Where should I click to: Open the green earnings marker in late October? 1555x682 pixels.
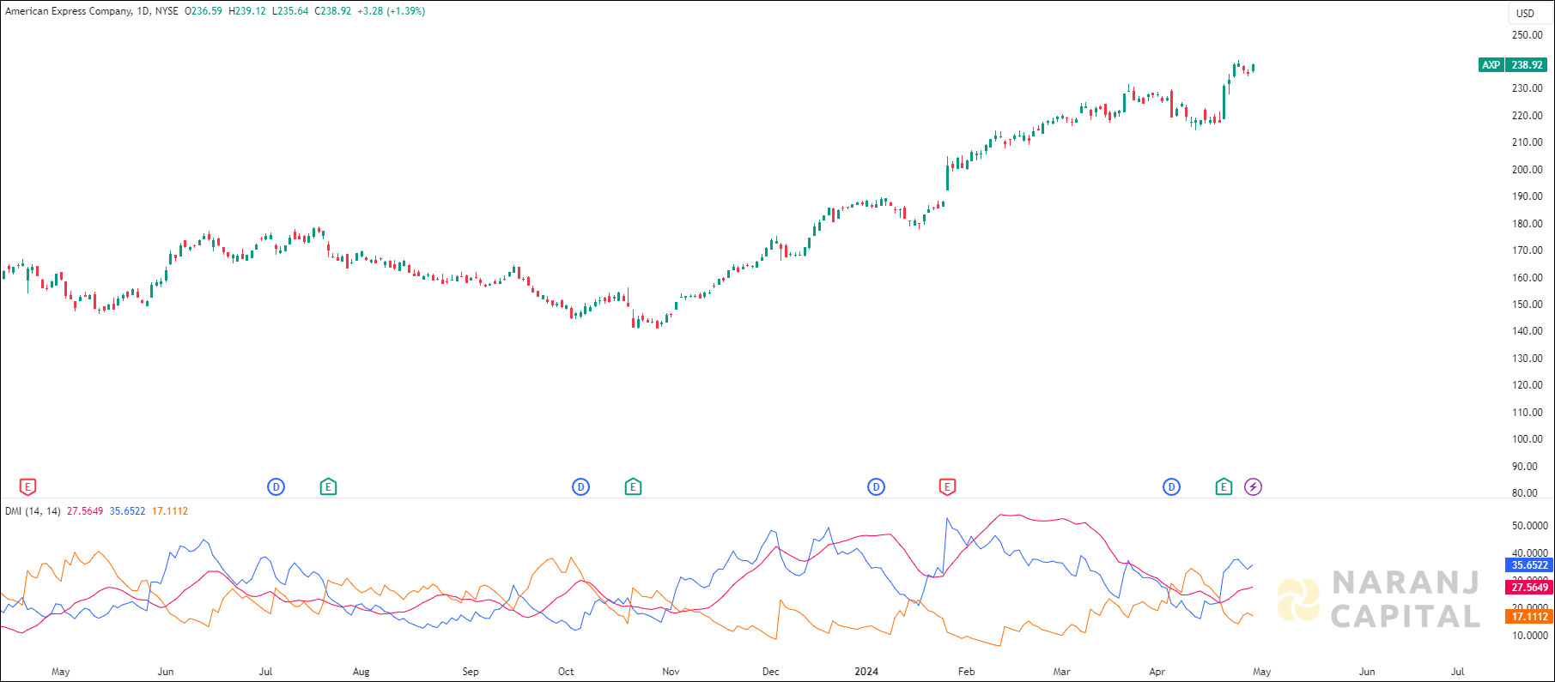point(633,487)
